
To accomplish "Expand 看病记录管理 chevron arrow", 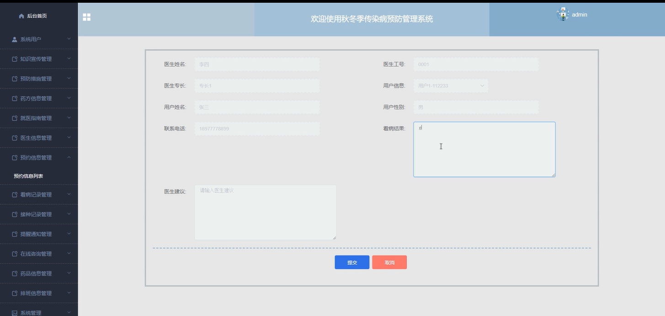I will coord(69,194).
